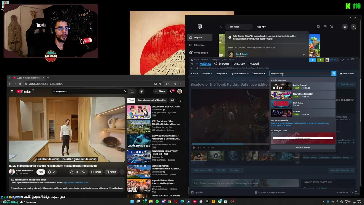Open Steam İstek Listesi wishlist
The height and width of the screenshot is (205, 364).
348,73
